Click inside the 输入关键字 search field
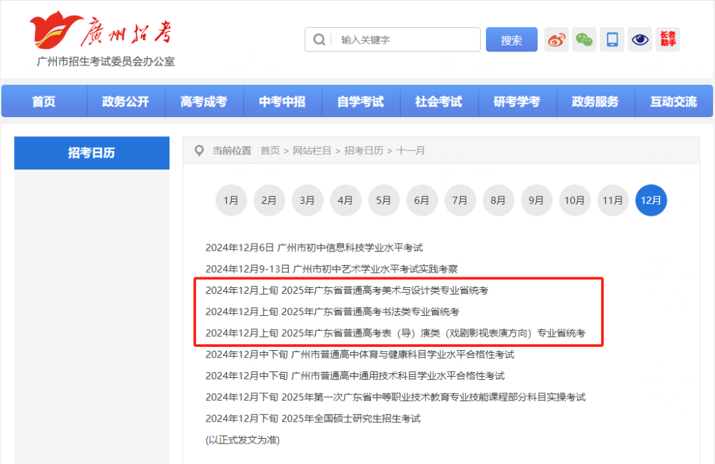 (397, 39)
